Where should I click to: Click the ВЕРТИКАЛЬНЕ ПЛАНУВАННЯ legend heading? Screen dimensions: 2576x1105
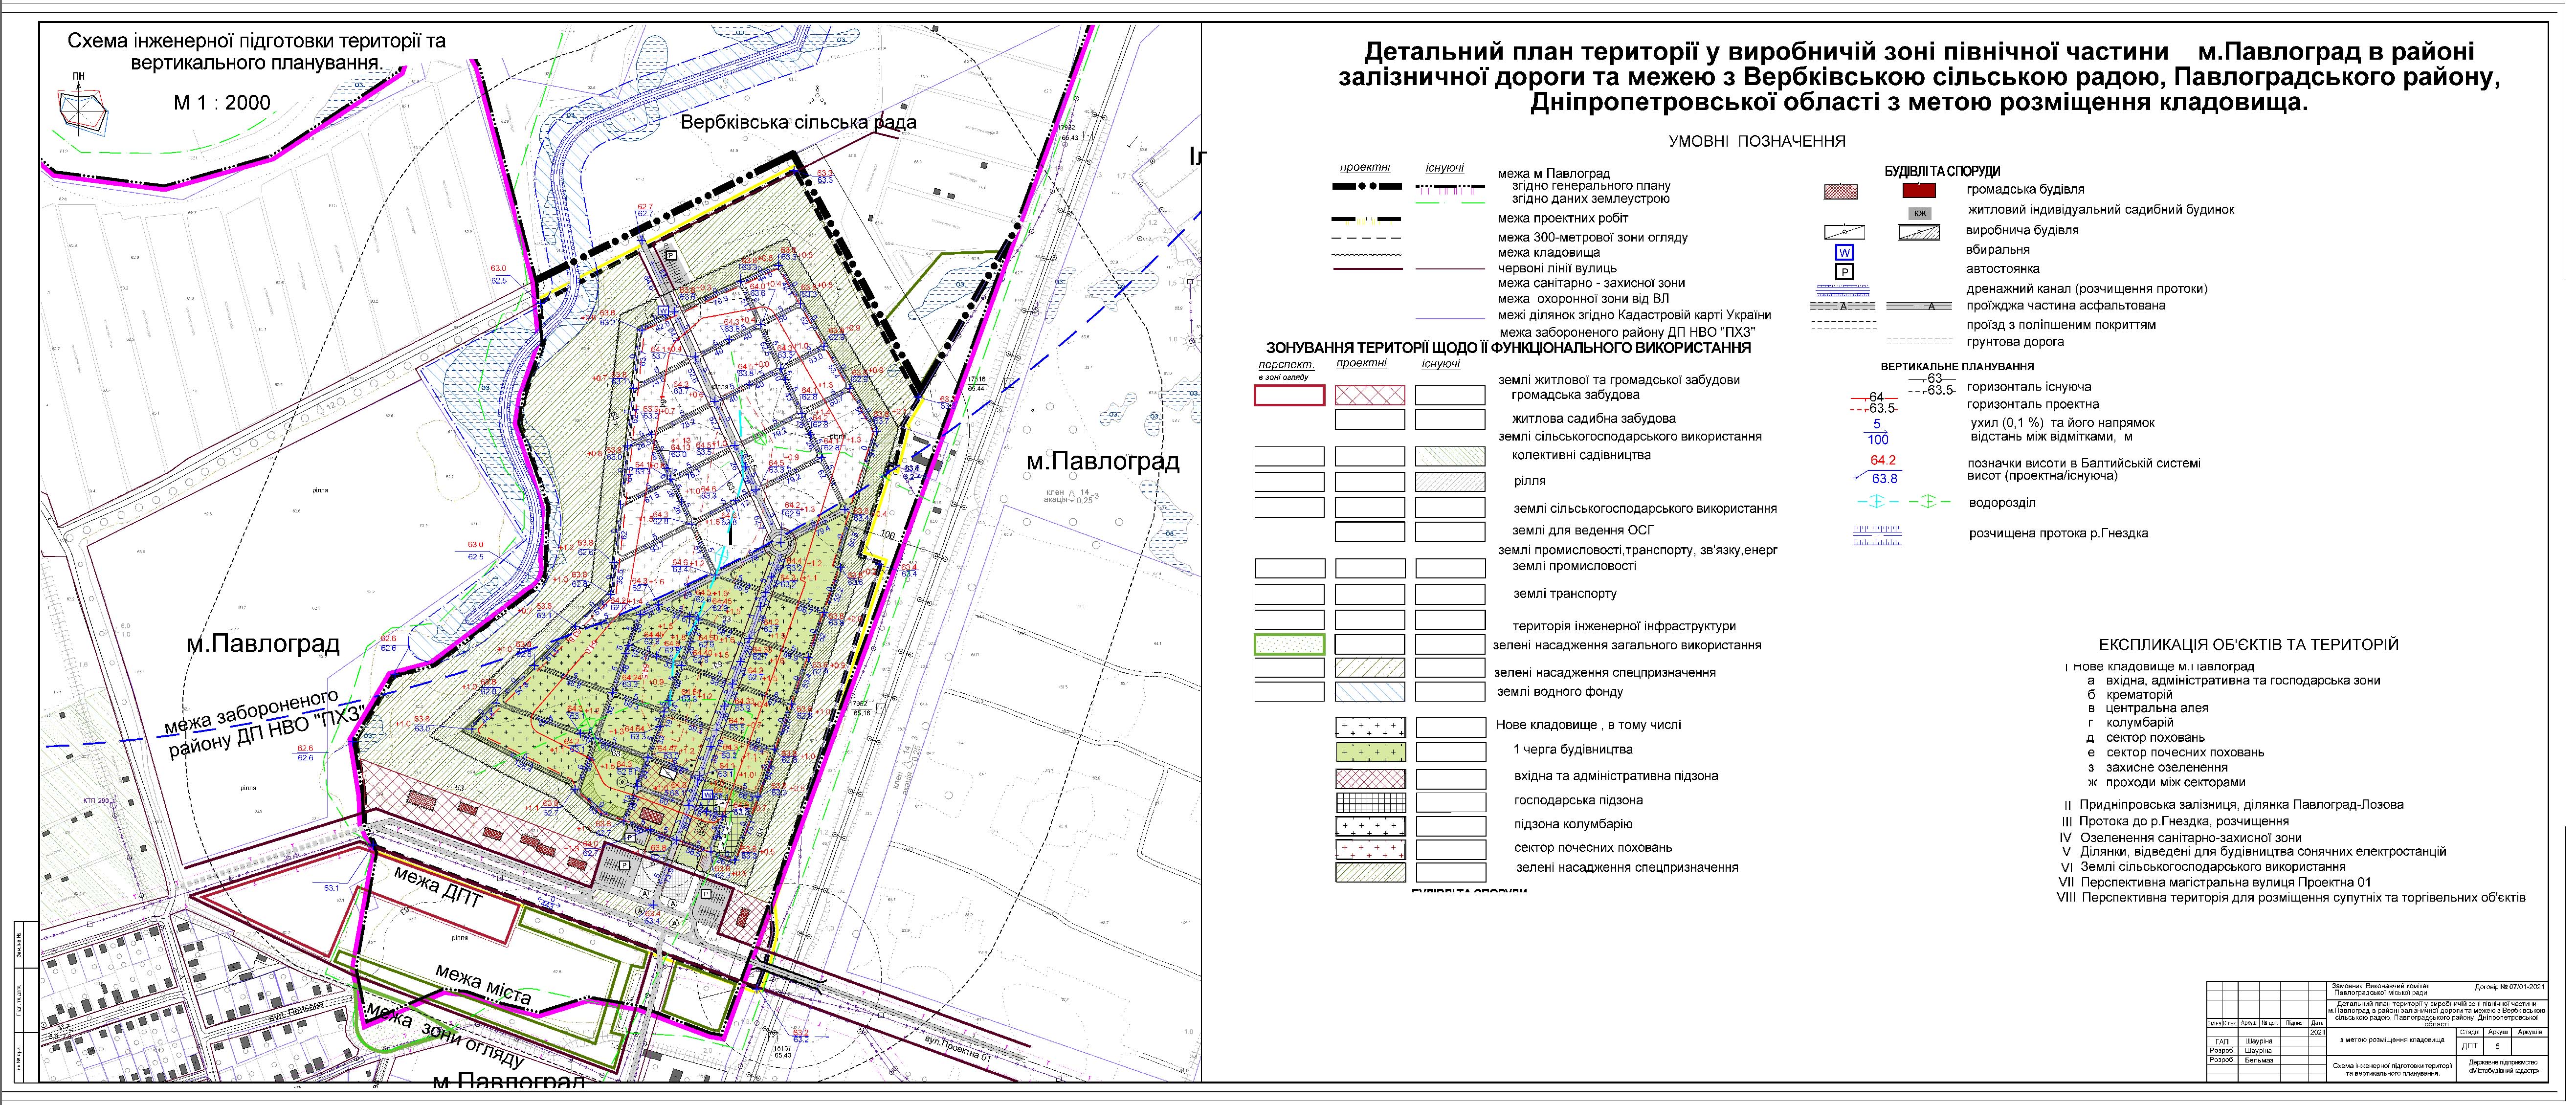[x=1957, y=367]
